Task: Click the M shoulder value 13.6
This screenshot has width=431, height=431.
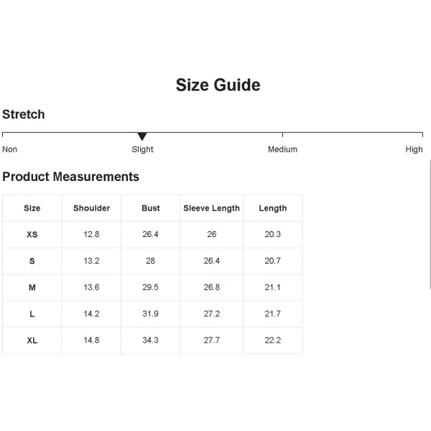Action: [91, 287]
